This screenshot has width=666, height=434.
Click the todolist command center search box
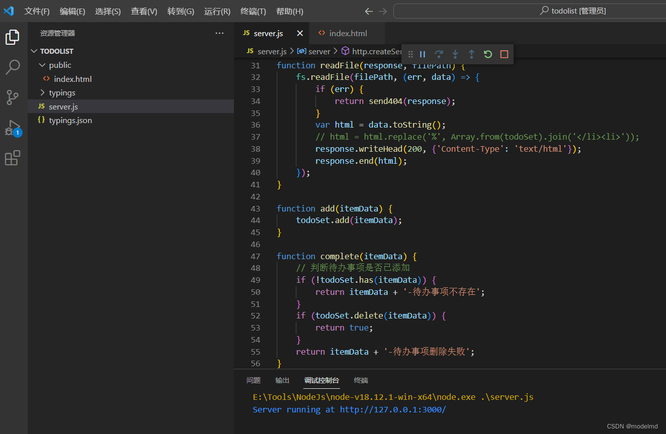(529, 11)
